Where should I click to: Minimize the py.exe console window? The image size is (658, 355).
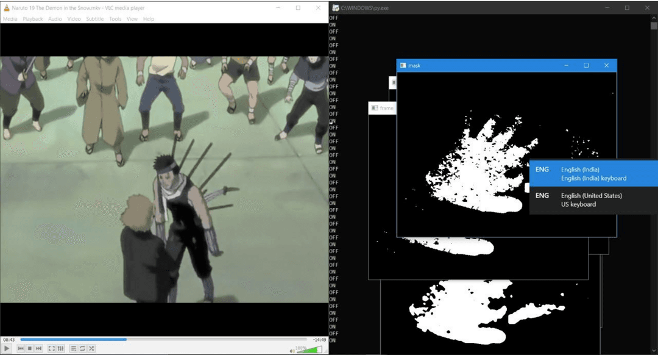607,7
